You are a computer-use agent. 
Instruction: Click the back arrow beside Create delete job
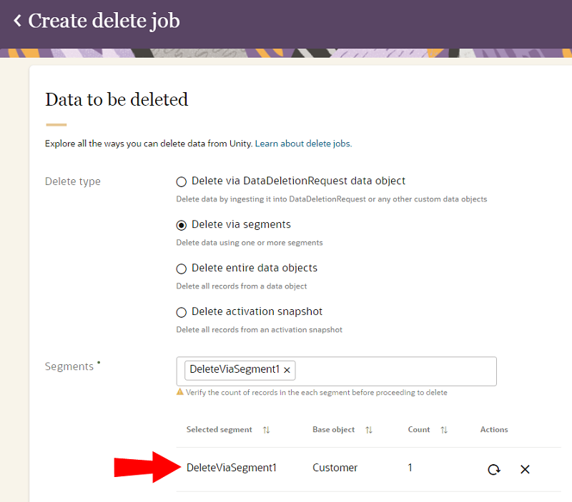(17, 21)
